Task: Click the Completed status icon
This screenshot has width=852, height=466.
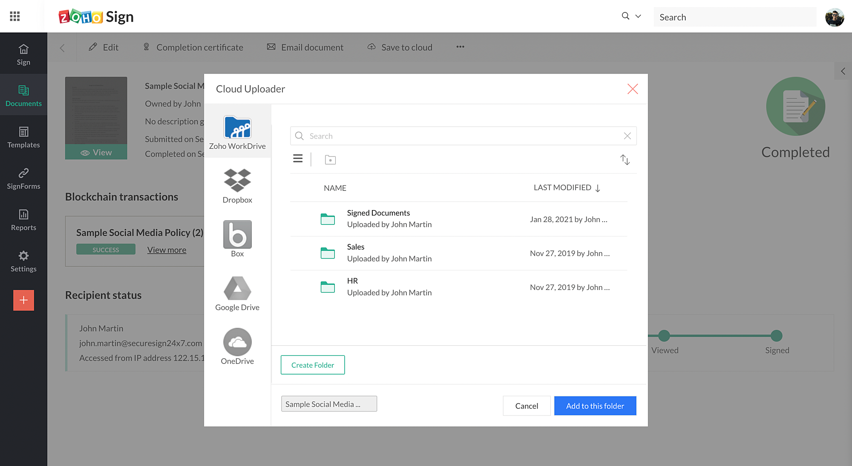Action: 795,106
